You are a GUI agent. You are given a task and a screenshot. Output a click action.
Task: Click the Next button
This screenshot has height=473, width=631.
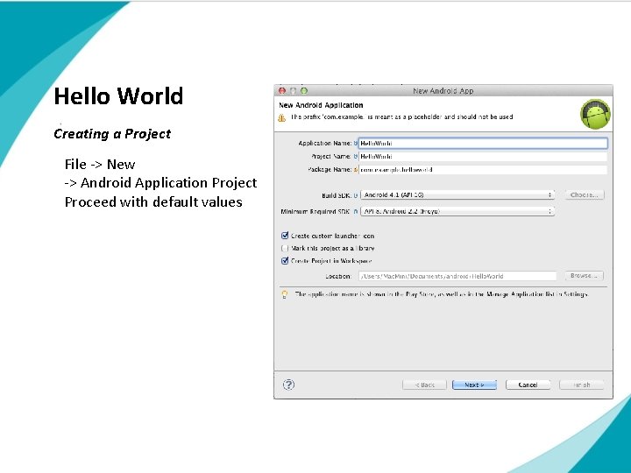coord(474,385)
